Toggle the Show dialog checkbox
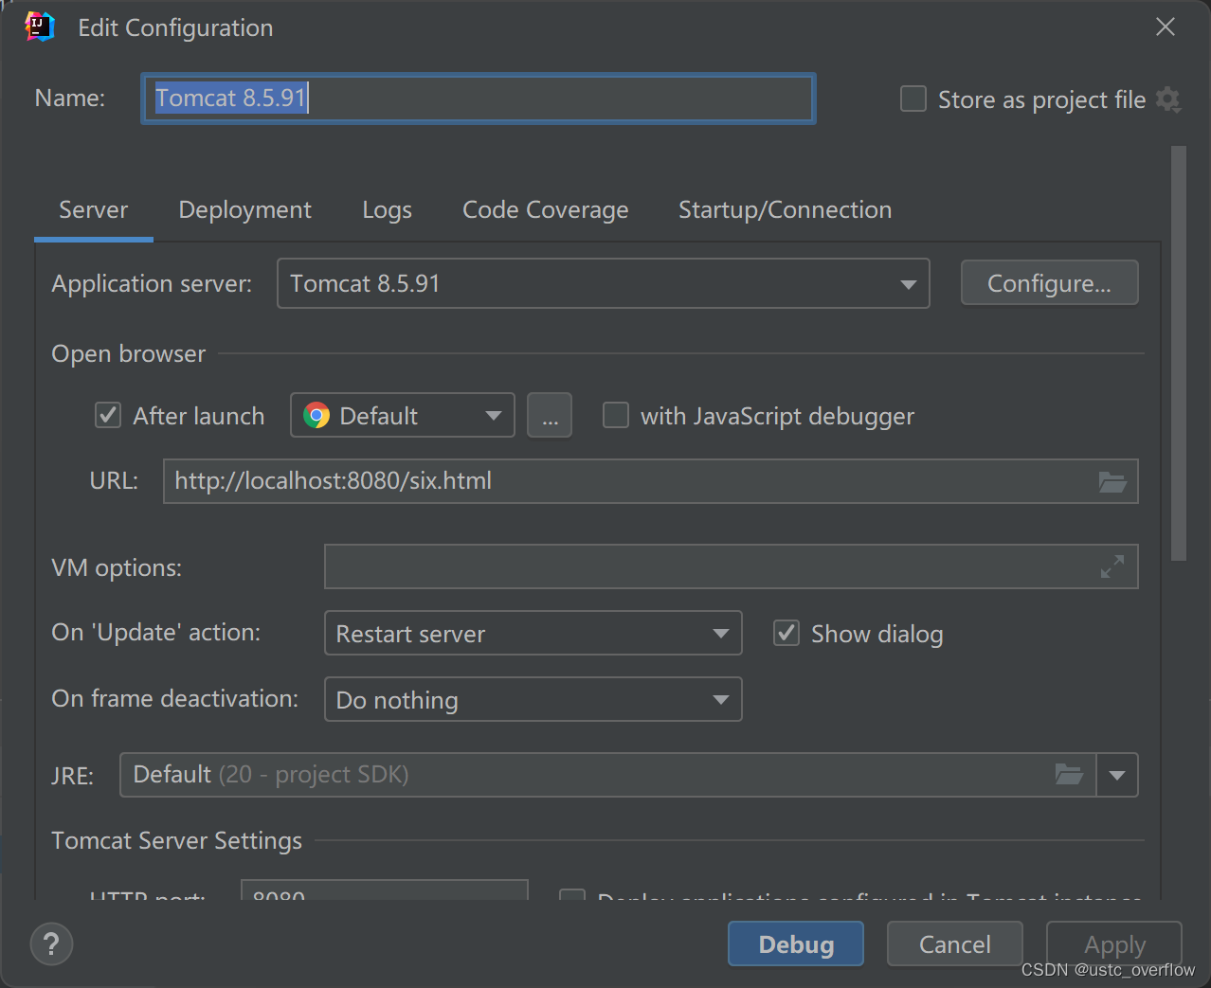 [x=786, y=633]
